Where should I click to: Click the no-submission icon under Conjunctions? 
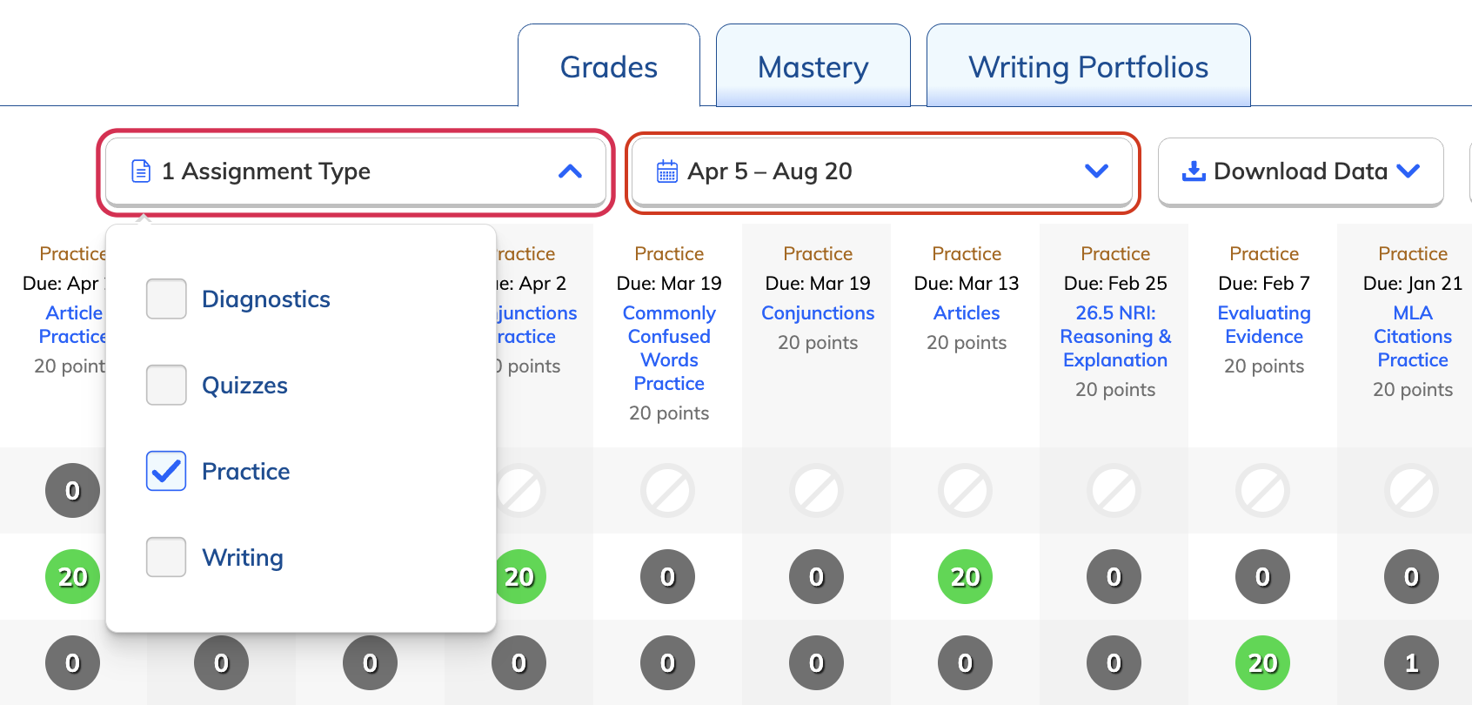pyautogui.click(x=816, y=490)
